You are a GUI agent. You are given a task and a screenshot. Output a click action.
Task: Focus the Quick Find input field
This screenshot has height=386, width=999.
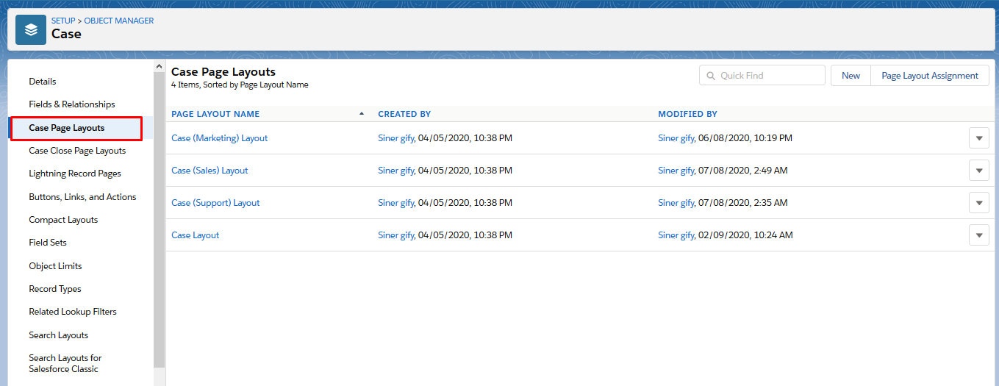pos(762,76)
